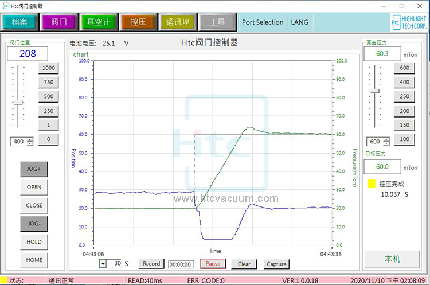Click the READ:40ms status text
Screen dimensions: 430x285
(x=145, y=280)
